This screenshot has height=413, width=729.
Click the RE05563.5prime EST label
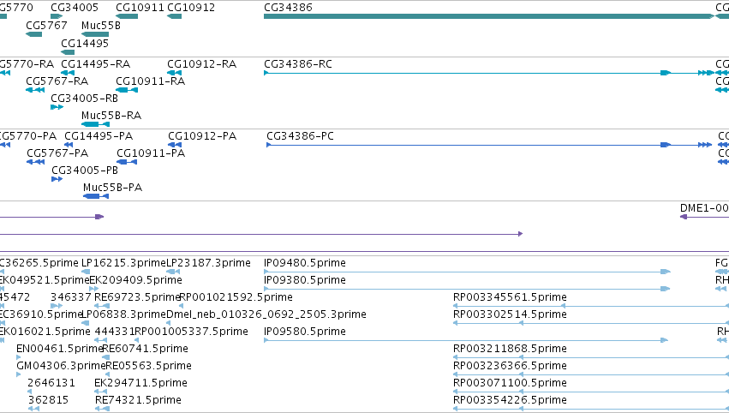pos(148,366)
